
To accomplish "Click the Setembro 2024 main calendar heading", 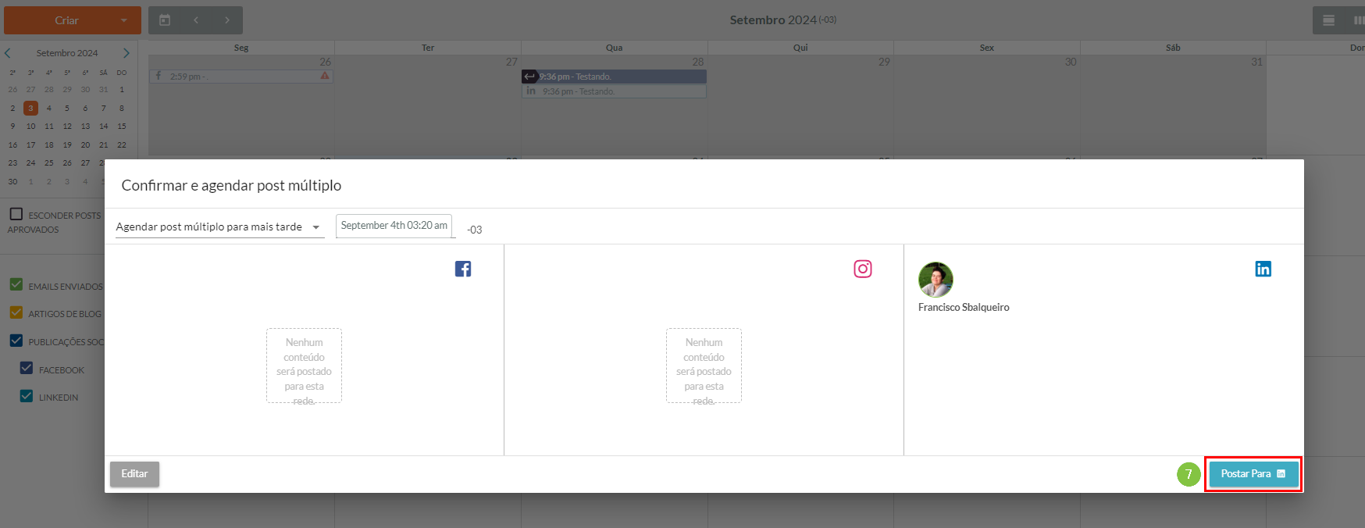I will tap(773, 20).
